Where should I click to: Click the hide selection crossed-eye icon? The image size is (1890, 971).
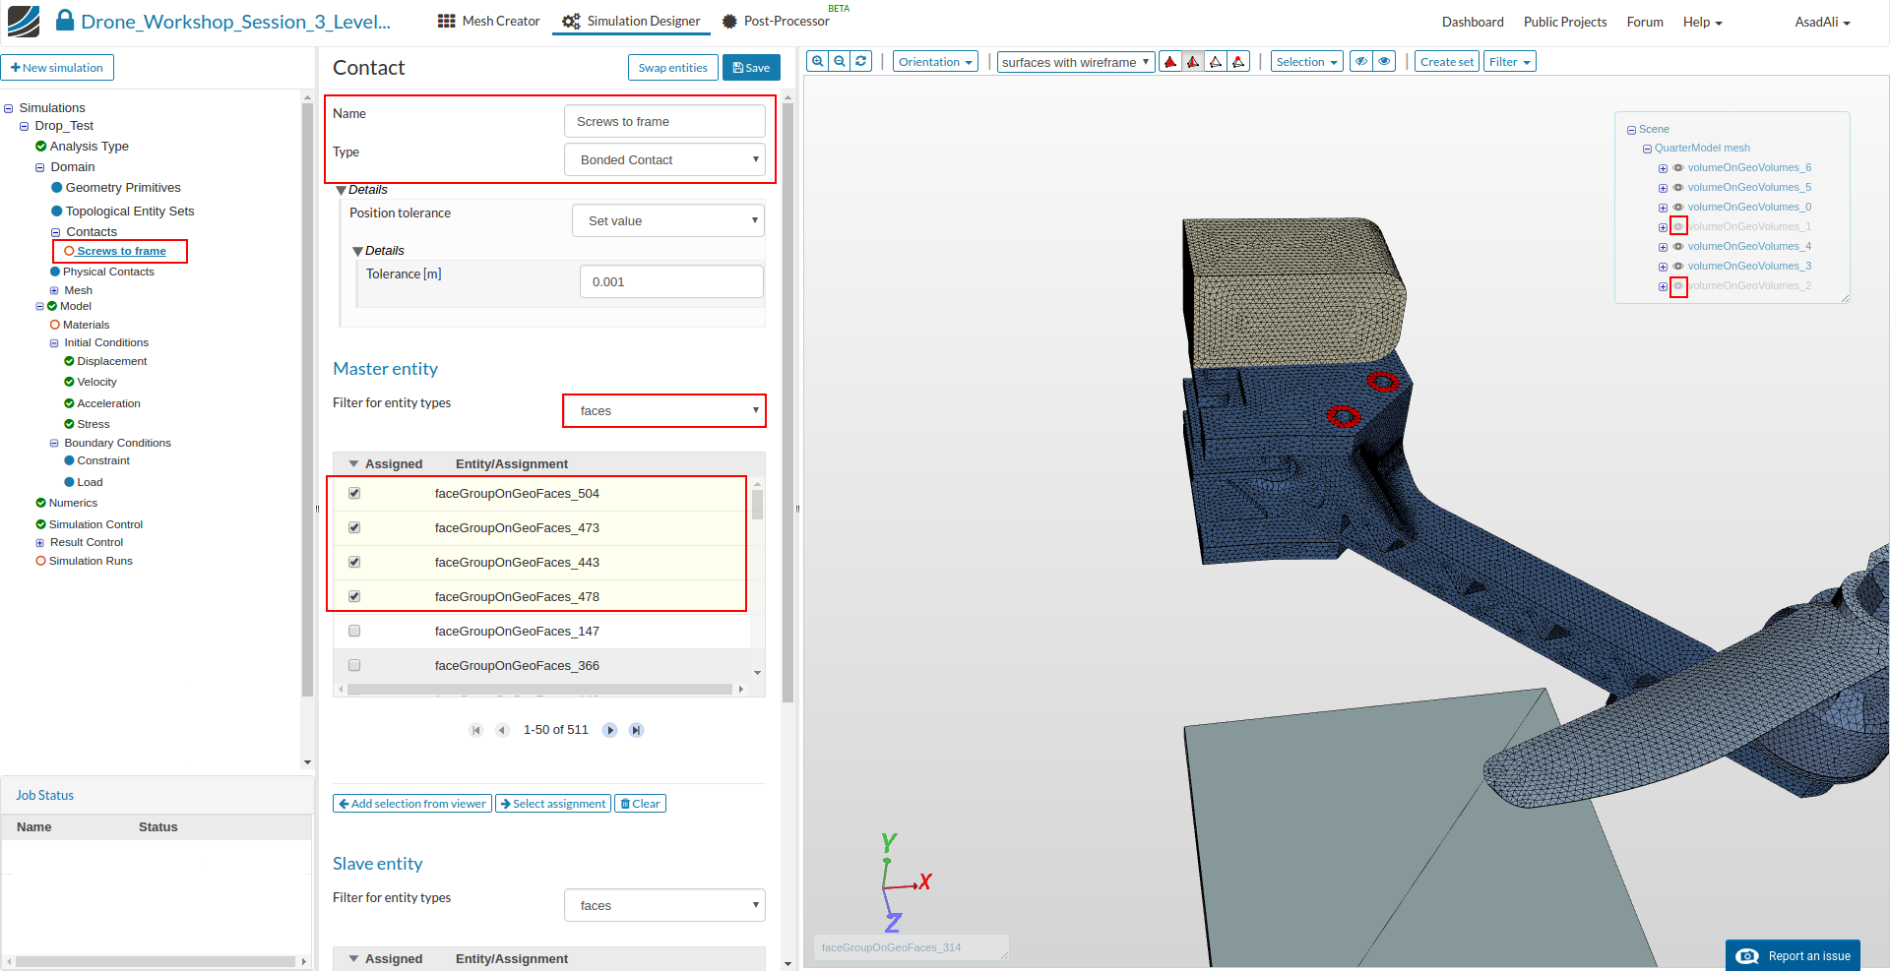[1361, 62]
